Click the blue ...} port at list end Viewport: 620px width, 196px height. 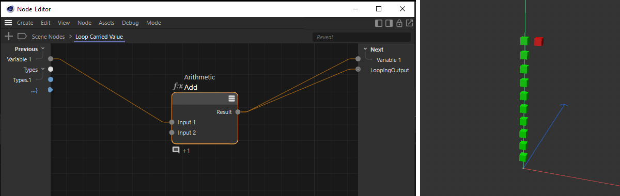click(x=50, y=90)
